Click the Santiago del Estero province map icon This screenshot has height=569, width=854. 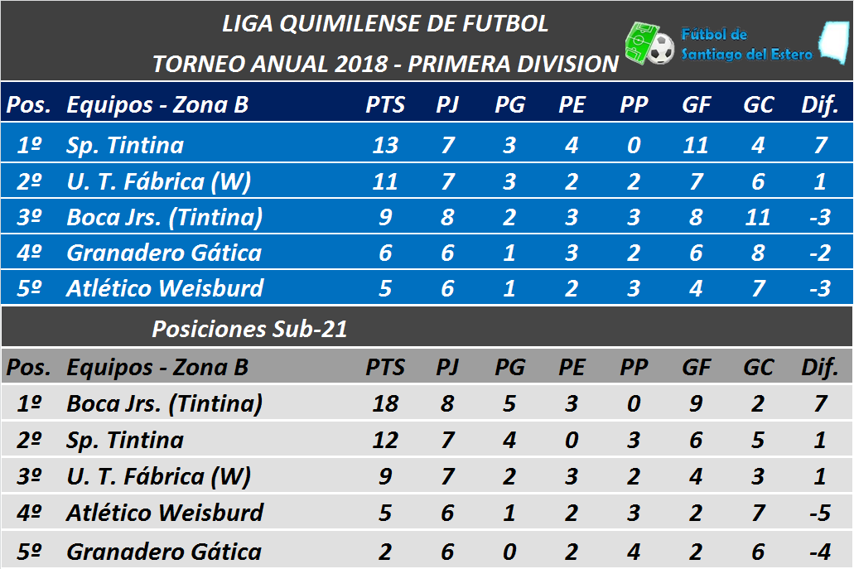click(835, 42)
